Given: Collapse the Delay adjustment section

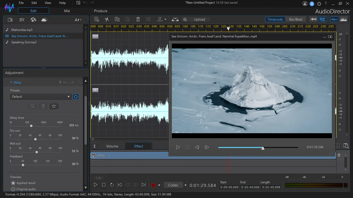Looking at the screenshot, I should 11,82.
